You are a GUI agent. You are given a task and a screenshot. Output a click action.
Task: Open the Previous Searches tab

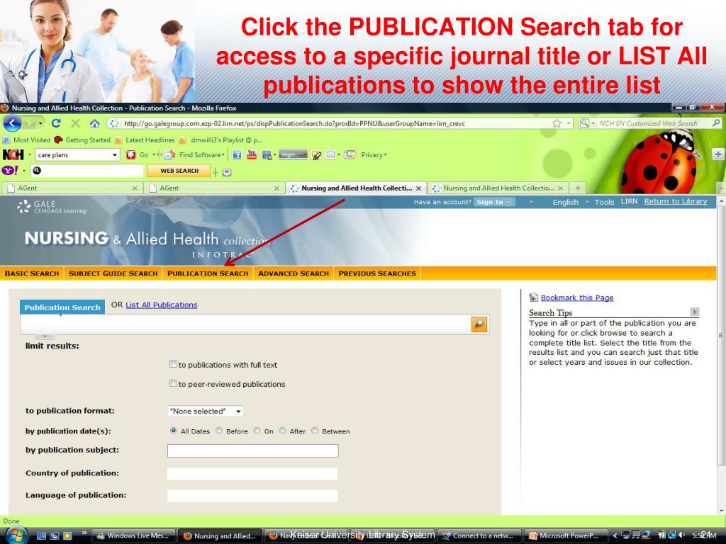point(377,273)
